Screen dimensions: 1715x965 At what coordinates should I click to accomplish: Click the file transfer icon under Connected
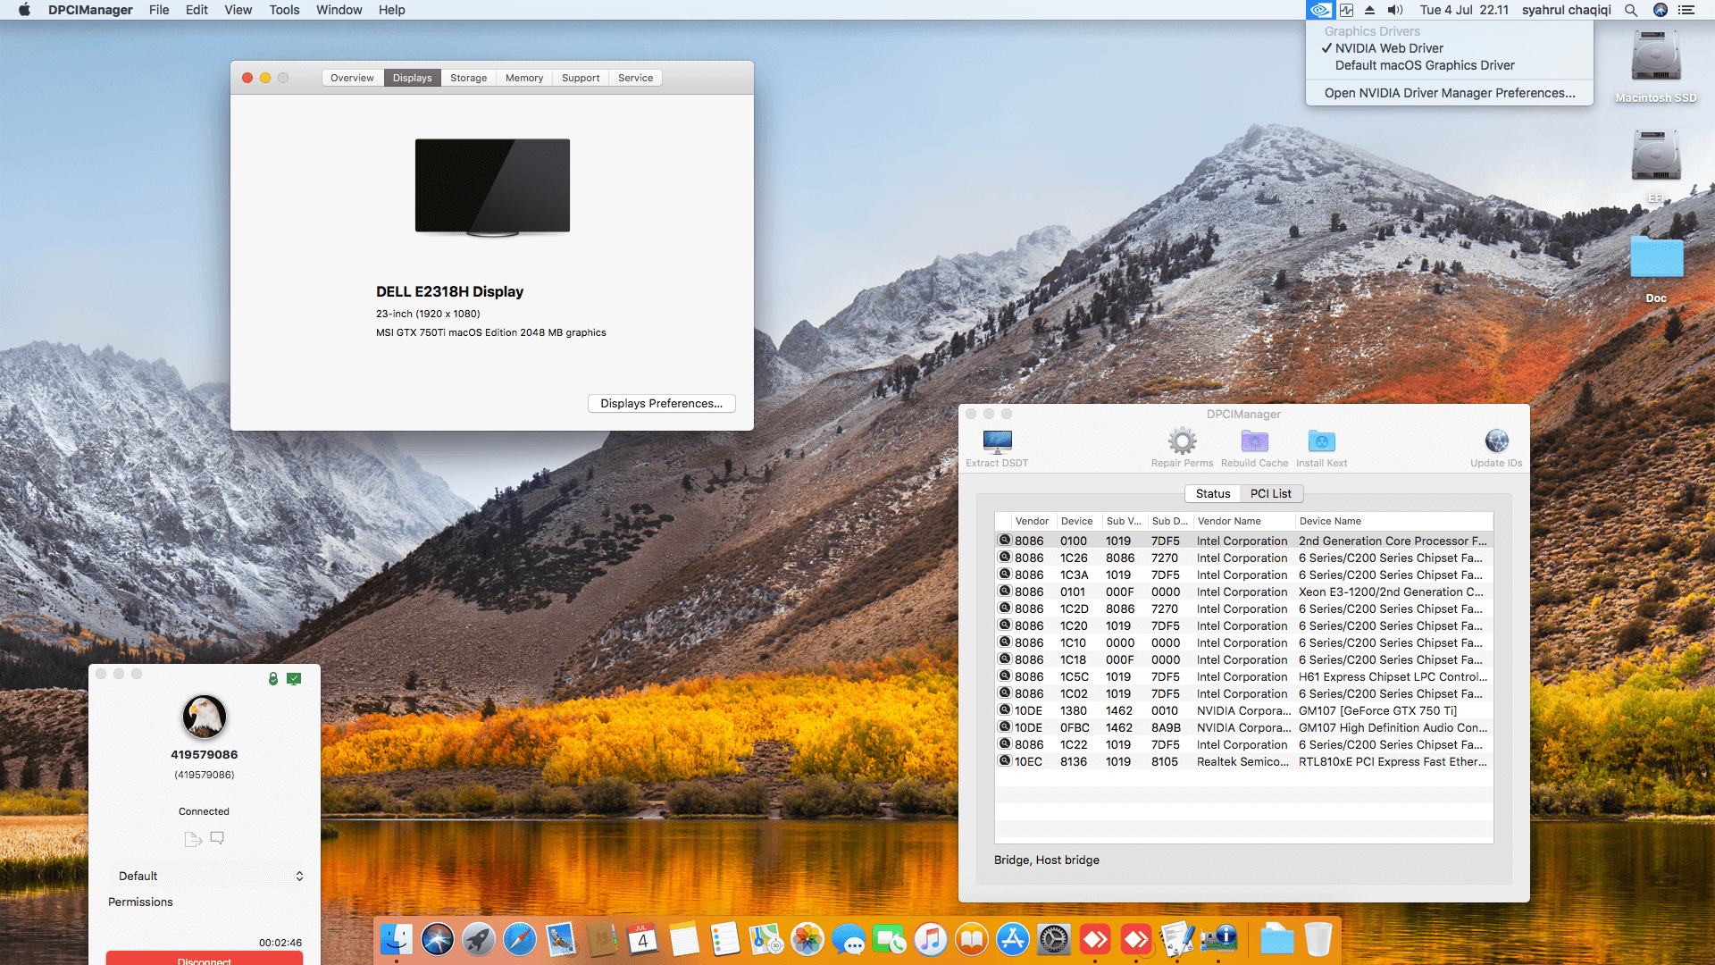192,838
